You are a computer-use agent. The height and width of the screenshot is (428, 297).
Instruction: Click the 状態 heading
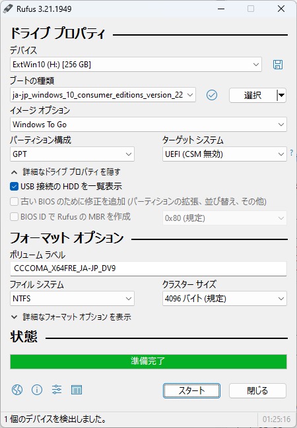(24, 336)
